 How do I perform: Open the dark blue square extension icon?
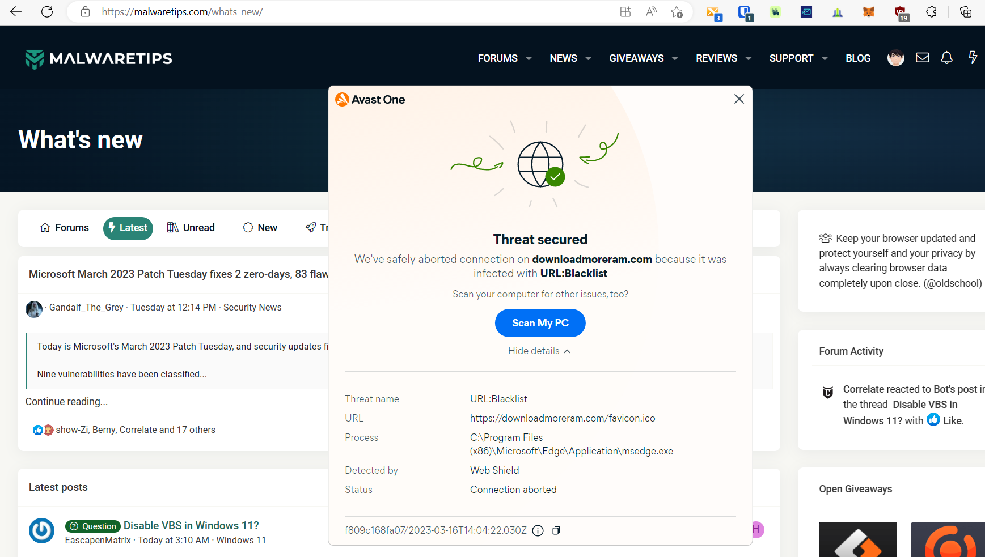click(x=806, y=12)
